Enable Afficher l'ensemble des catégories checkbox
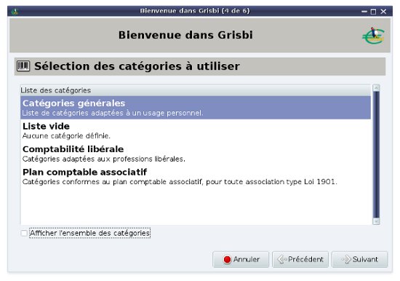 click(x=24, y=233)
